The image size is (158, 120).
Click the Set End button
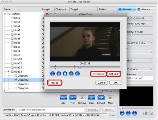point(114,74)
